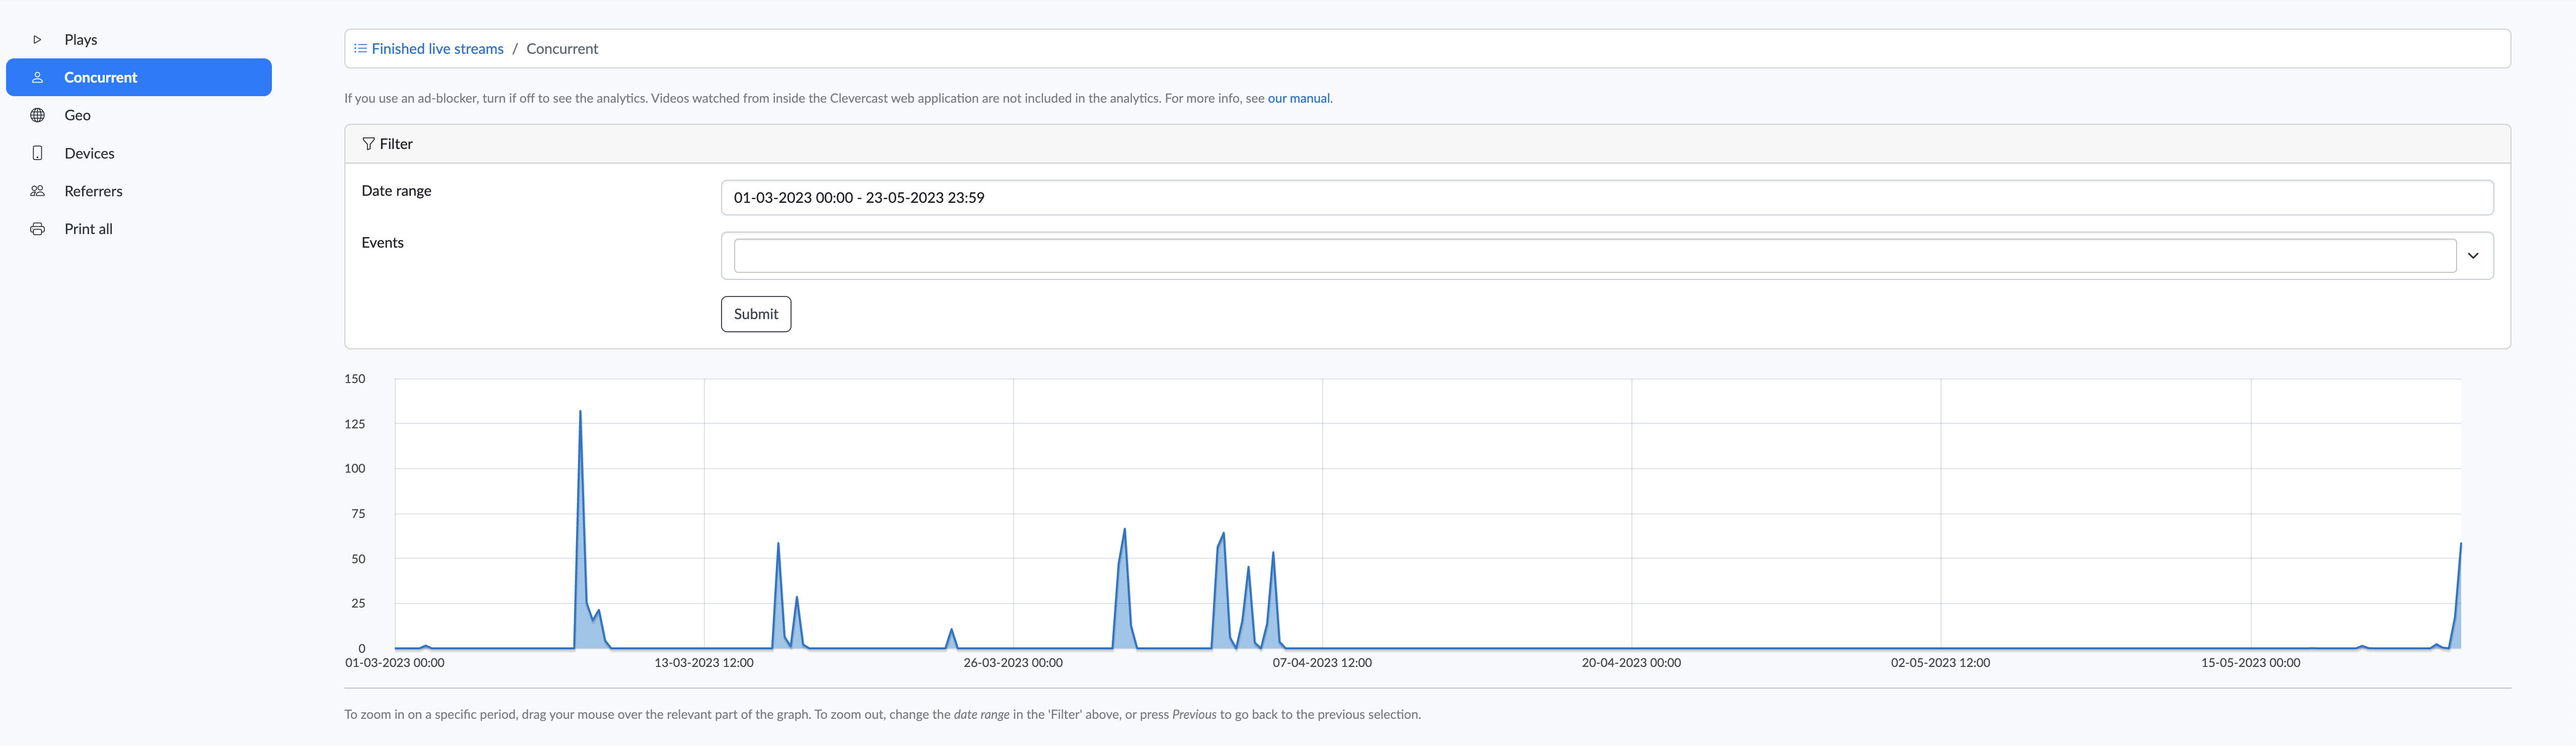Viewport: 2576px width, 746px height.
Task: Click the funnel icon next to Filter
Action: [368, 145]
